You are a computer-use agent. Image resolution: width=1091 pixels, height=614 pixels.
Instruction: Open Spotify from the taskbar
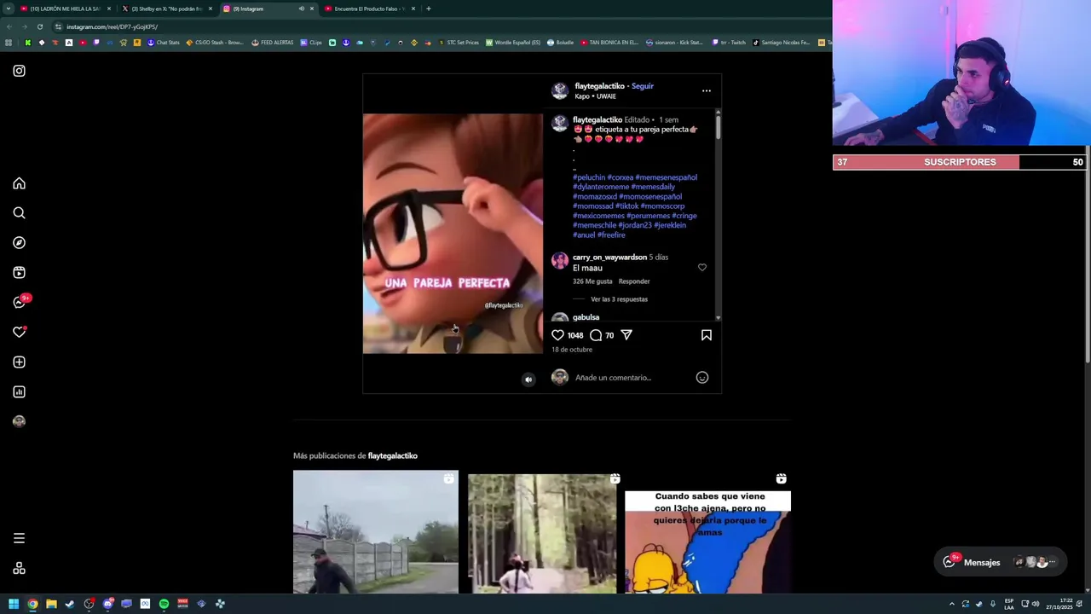(x=164, y=604)
